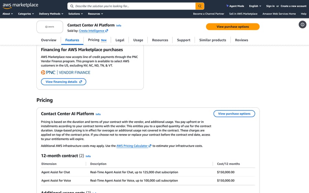Click Financing for AWS Marketplace purchases heading
This screenshot has height=193, width=309.
pyautogui.click(x=82, y=50)
